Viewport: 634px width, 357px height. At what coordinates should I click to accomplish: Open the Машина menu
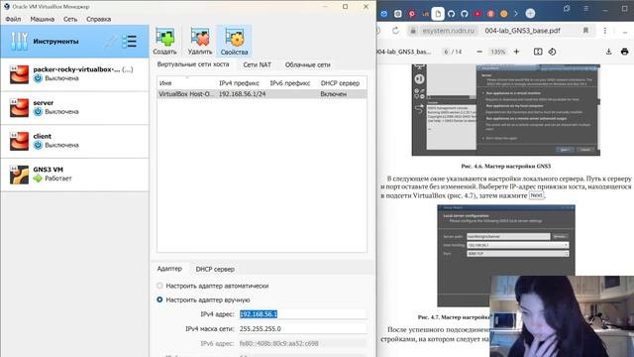tap(42, 19)
